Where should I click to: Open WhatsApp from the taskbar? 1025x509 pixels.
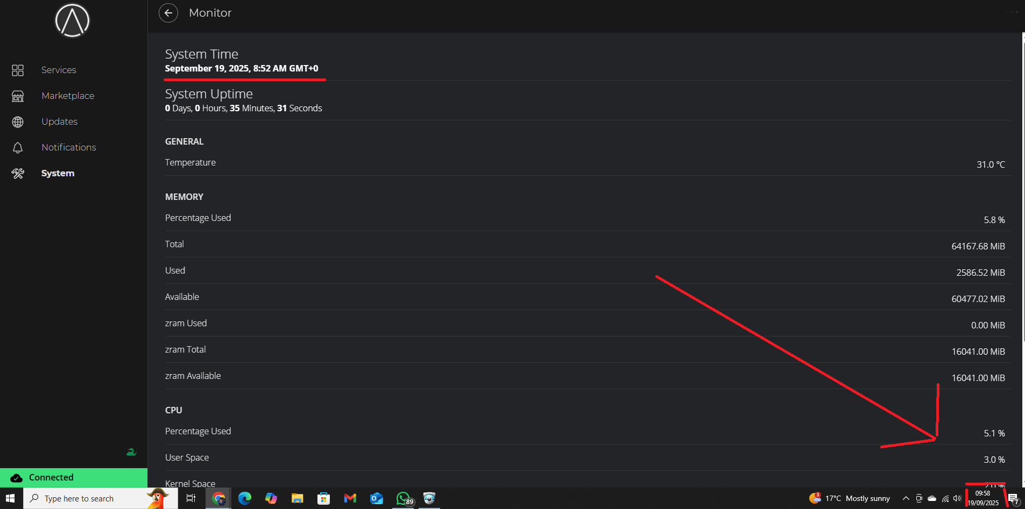pos(403,498)
